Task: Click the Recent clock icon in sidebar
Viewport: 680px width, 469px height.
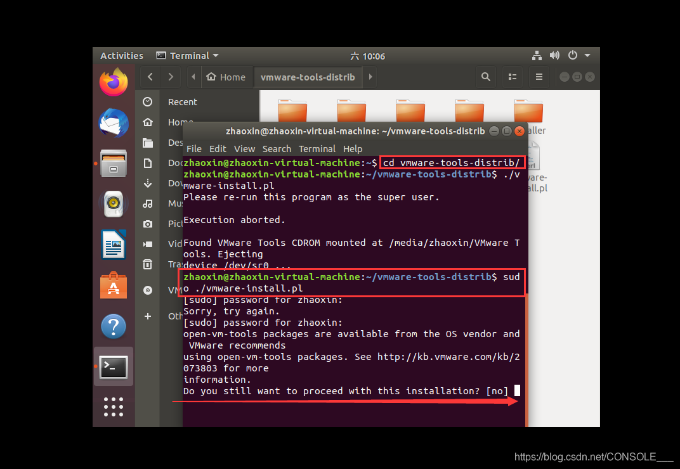Action: click(147, 102)
